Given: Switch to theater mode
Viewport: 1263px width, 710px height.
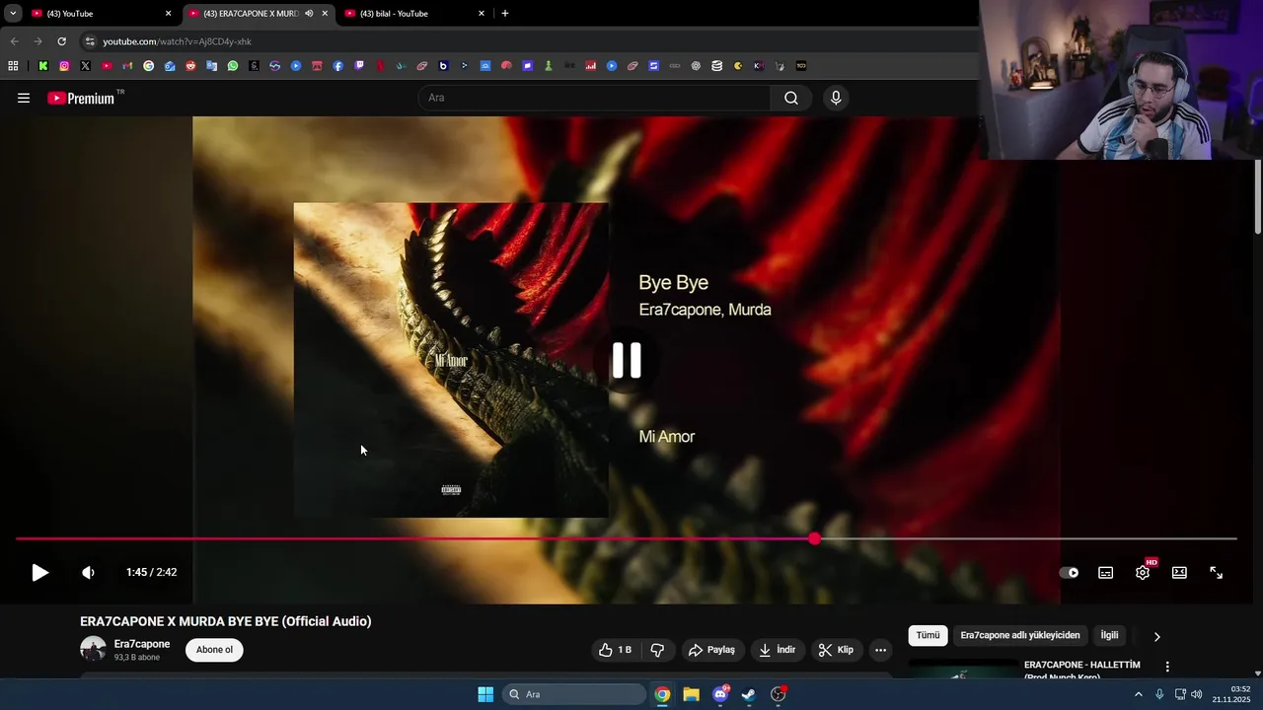Looking at the screenshot, I should [x=1179, y=572].
